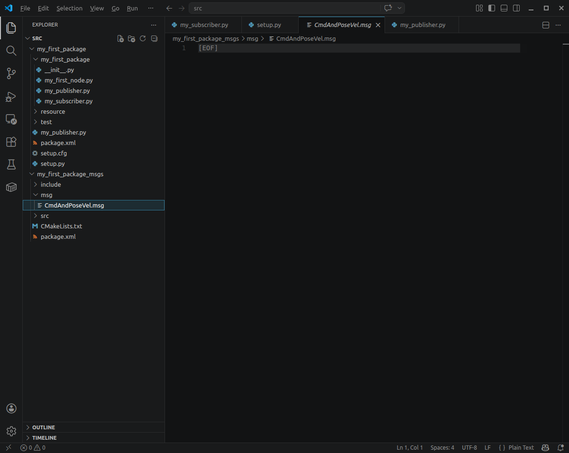Open errors and warnings in status bar
This screenshot has height=453, width=569.
click(33, 447)
